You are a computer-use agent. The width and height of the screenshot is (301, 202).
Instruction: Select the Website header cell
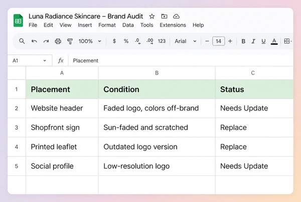click(x=62, y=108)
